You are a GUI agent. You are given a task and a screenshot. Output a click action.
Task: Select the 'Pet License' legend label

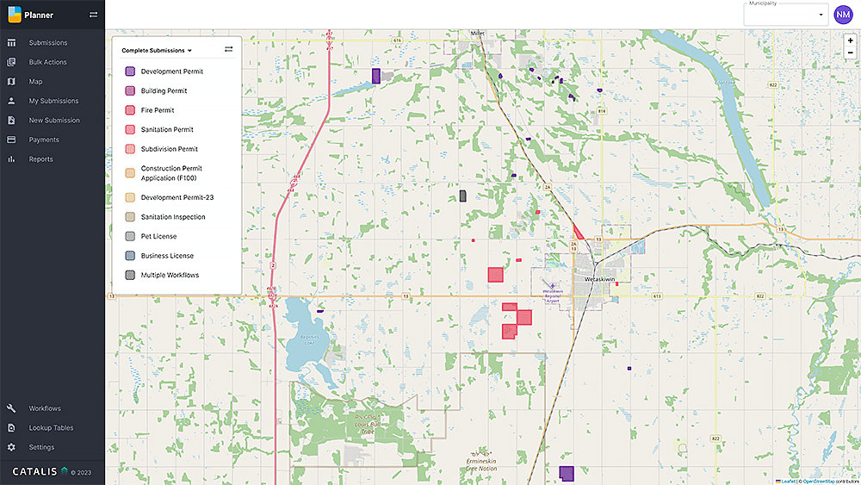158,236
